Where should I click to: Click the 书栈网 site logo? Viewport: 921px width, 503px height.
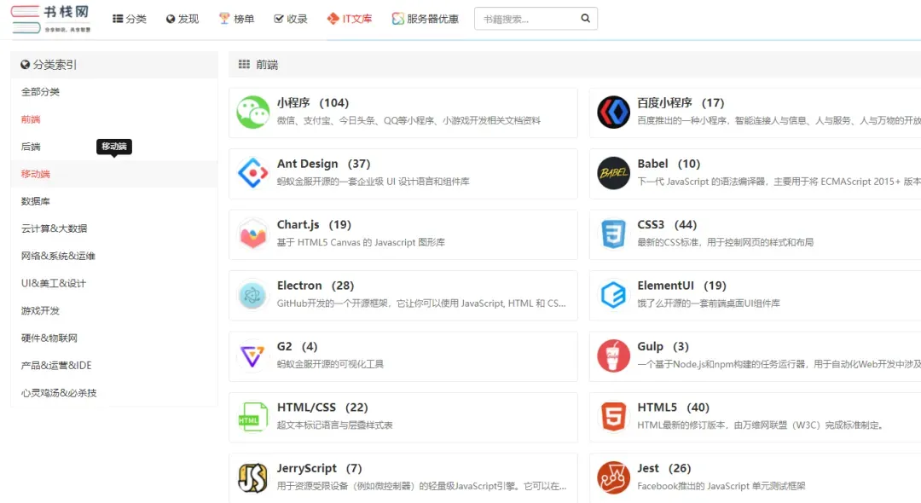pyautogui.click(x=51, y=19)
